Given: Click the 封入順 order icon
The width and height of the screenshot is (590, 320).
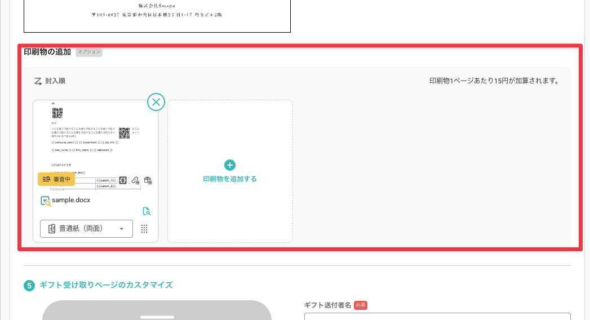Looking at the screenshot, I should point(38,81).
